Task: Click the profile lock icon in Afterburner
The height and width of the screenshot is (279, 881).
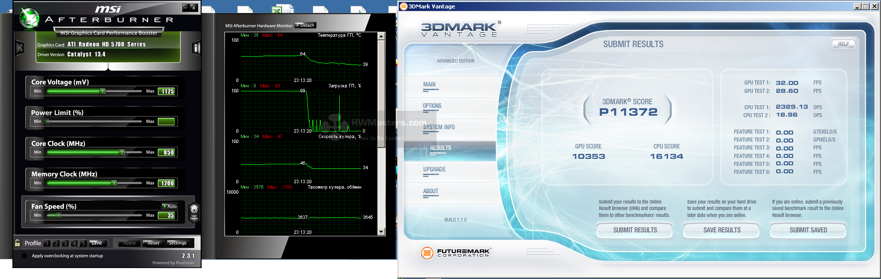Action: (x=17, y=243)
